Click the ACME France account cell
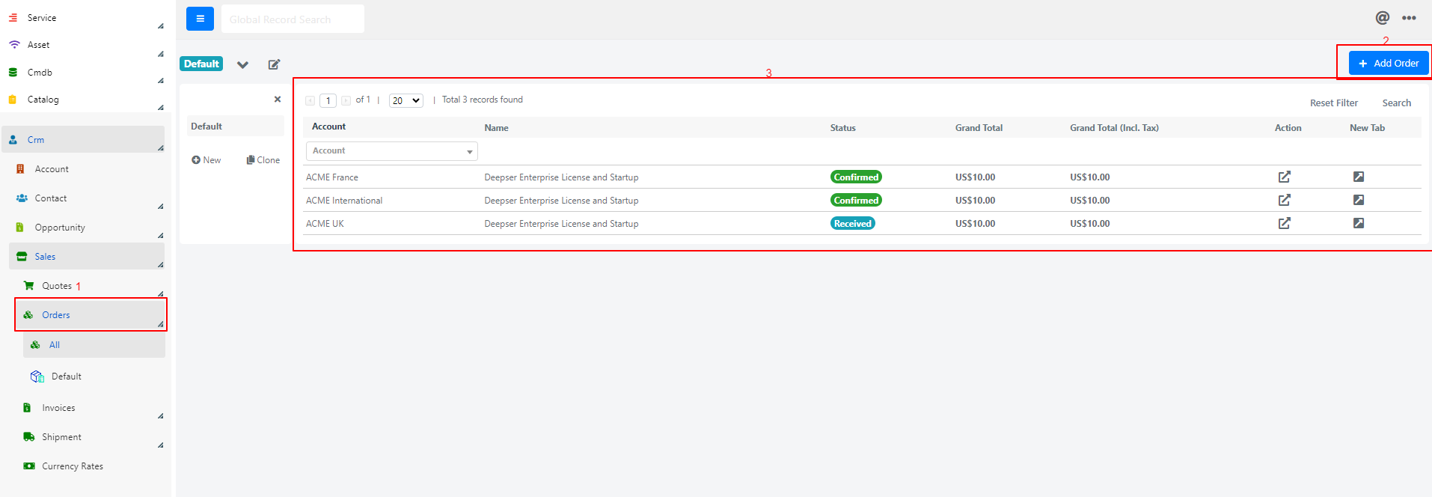Viewport: 1432px width, 497px height. click(x=332, y=177)
